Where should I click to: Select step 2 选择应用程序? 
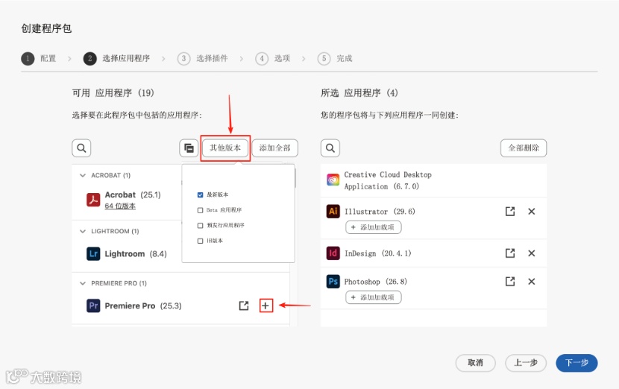click(117, 58)
